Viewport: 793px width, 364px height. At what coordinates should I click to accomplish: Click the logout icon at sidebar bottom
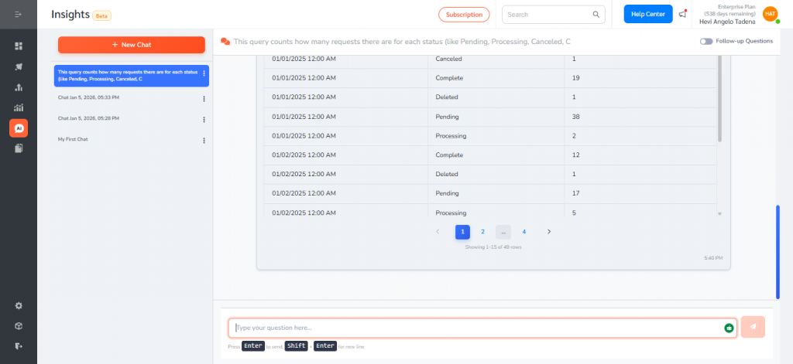tap(19, 345)
